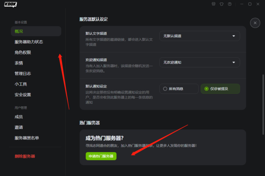This screenshot has height=176, width=265.
Task: Click the 成为热门服务器? title
Action: click(x=104, y=138)
